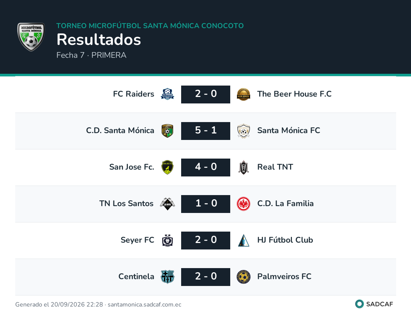Click the 5 - 1 score box
This screenshot has height=324, width=411.
pos(205,131)
